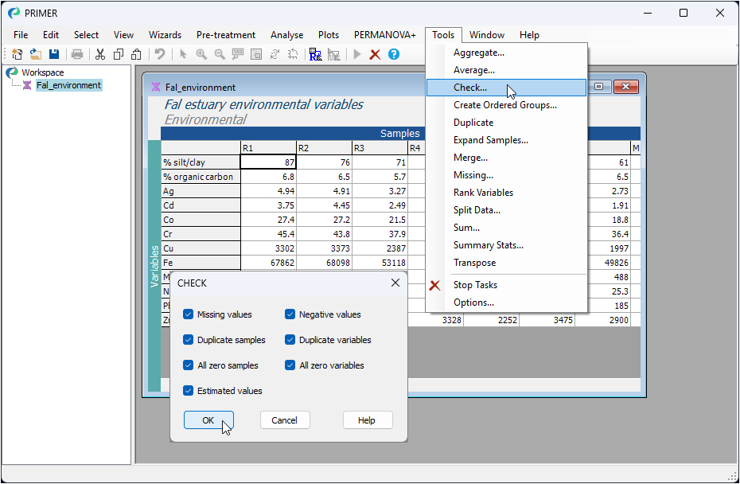
Task: Click the Open file folder icon
Action: (x=36, y=54)
